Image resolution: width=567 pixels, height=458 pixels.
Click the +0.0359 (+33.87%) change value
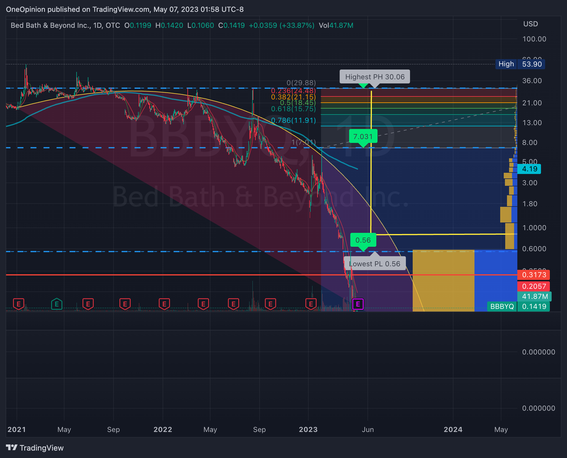click(281, 25)
